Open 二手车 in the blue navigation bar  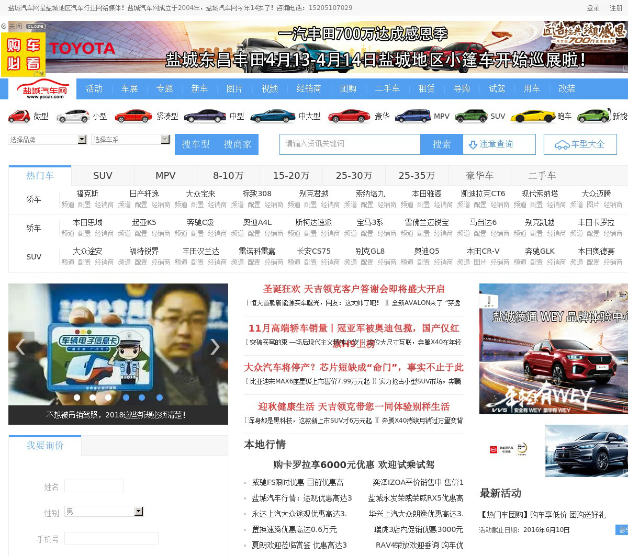387,89
